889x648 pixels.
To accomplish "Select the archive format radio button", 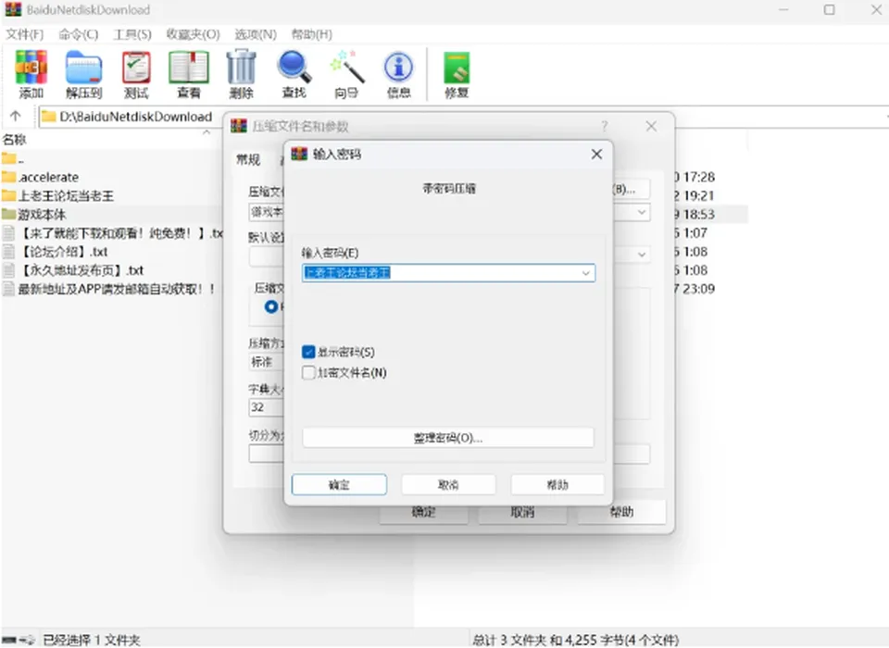I will click(x=271, y=306).
